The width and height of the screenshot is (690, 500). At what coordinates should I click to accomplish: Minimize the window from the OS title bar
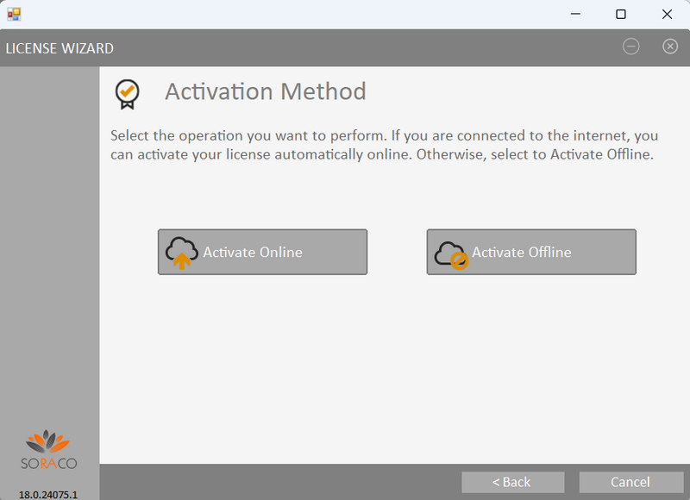pos(574,14)
